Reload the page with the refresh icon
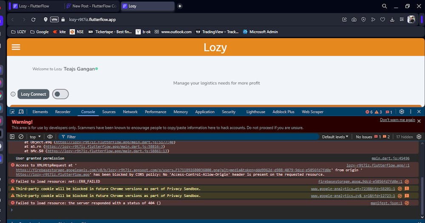Viewport: 425px width, 223px height. [x=33, y=20]
